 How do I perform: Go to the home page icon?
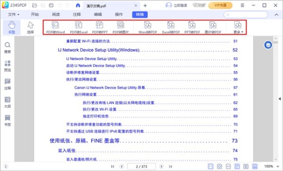[78, 5]
